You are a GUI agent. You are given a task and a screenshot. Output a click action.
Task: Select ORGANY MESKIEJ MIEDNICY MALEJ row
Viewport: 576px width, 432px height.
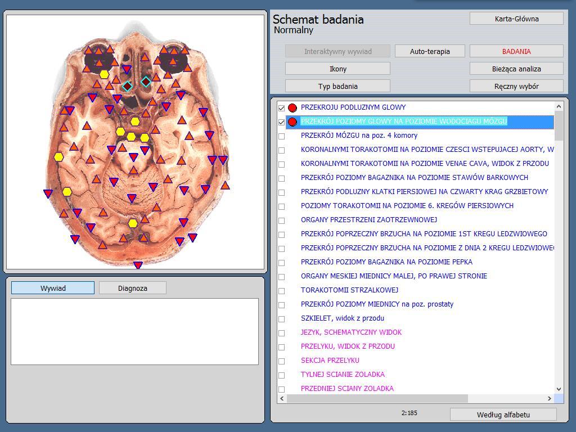click(x=394, y=276)
